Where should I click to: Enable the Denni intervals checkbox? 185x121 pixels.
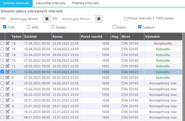[x=115, y=27]
